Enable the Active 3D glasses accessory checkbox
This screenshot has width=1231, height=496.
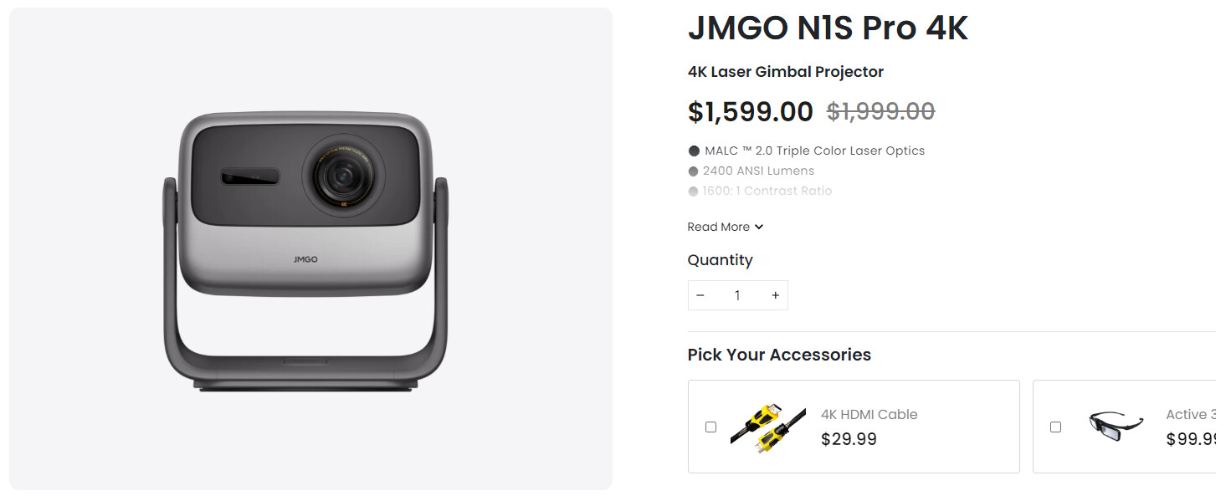click(x=1055, y=427)
